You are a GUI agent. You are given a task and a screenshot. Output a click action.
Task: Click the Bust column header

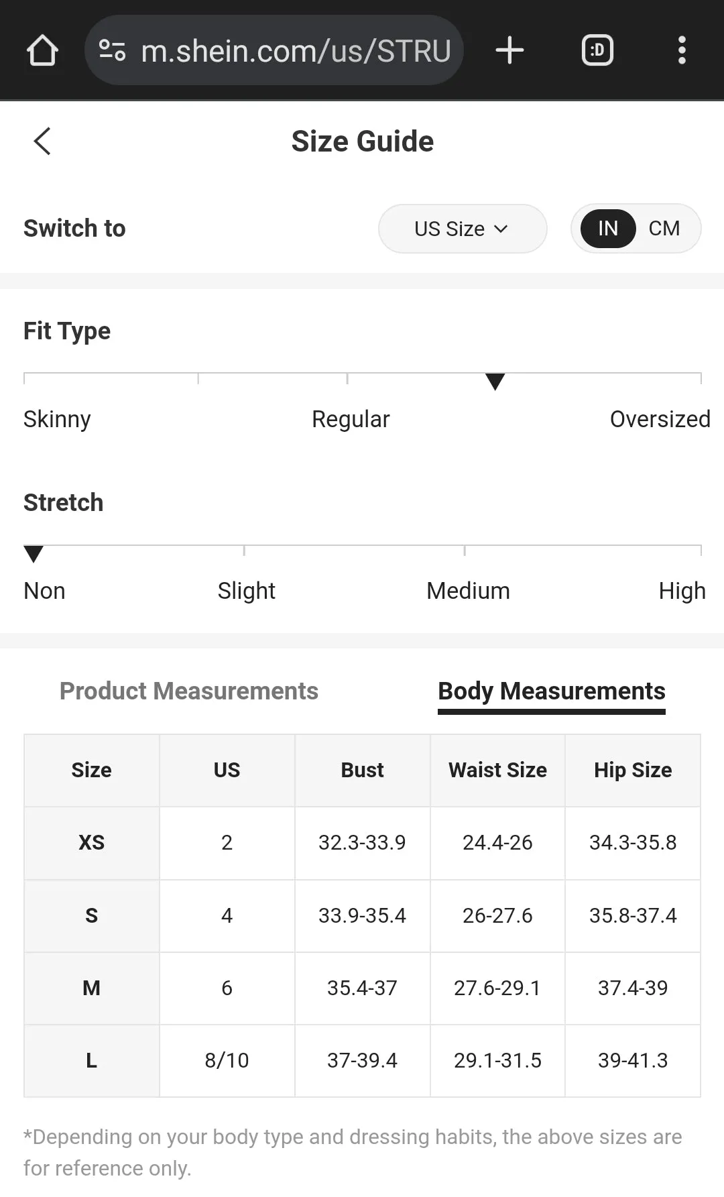point(362,771)
